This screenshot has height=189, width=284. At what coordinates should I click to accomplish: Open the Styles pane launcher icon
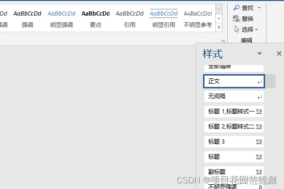click(x=223, y=42)
